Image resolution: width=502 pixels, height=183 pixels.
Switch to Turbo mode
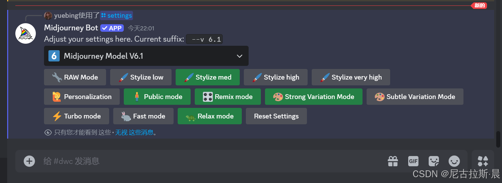tap(76, 116)
